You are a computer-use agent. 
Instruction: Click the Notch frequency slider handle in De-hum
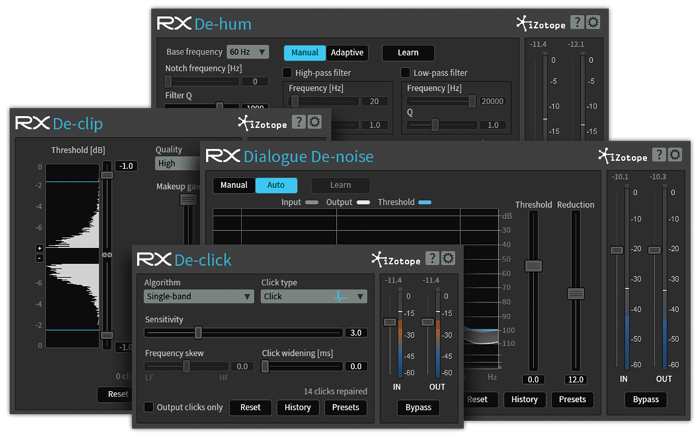(168, 81)
